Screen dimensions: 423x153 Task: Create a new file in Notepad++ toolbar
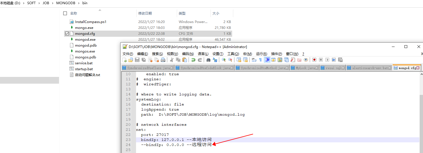coord(124,60)
